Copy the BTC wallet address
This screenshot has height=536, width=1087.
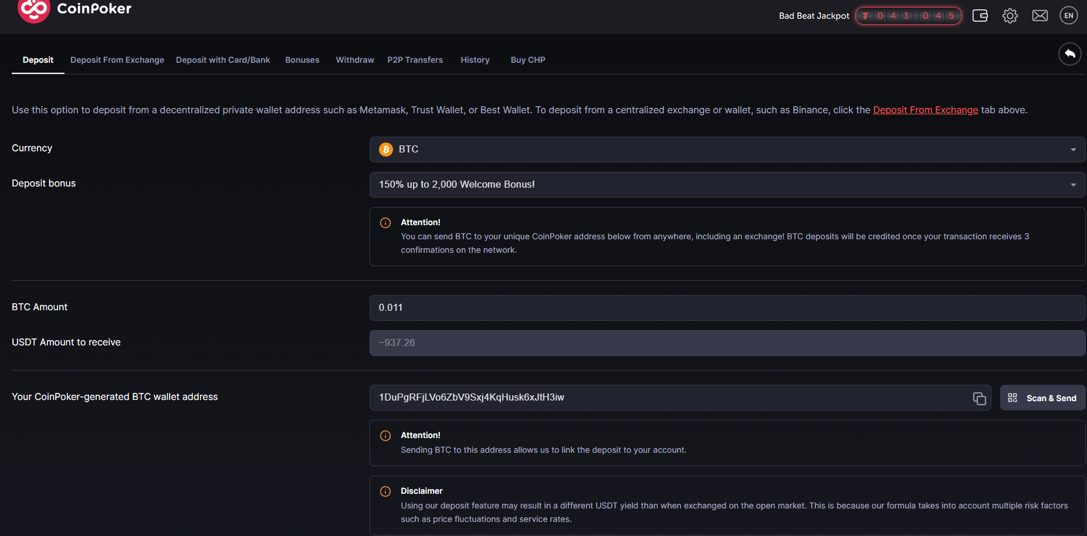tap(979, 398)
